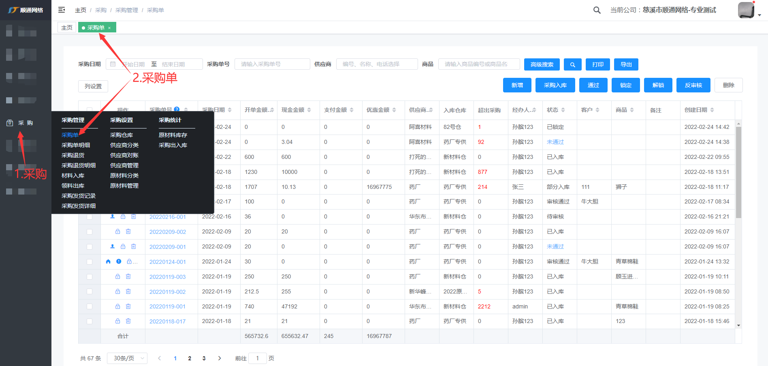Click the lock icon for order 20220119-003
The width and height of the screenshot is (768, 366).
(117, 276)
